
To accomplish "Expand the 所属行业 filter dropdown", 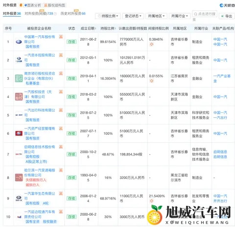I will [x=180, y=16].
